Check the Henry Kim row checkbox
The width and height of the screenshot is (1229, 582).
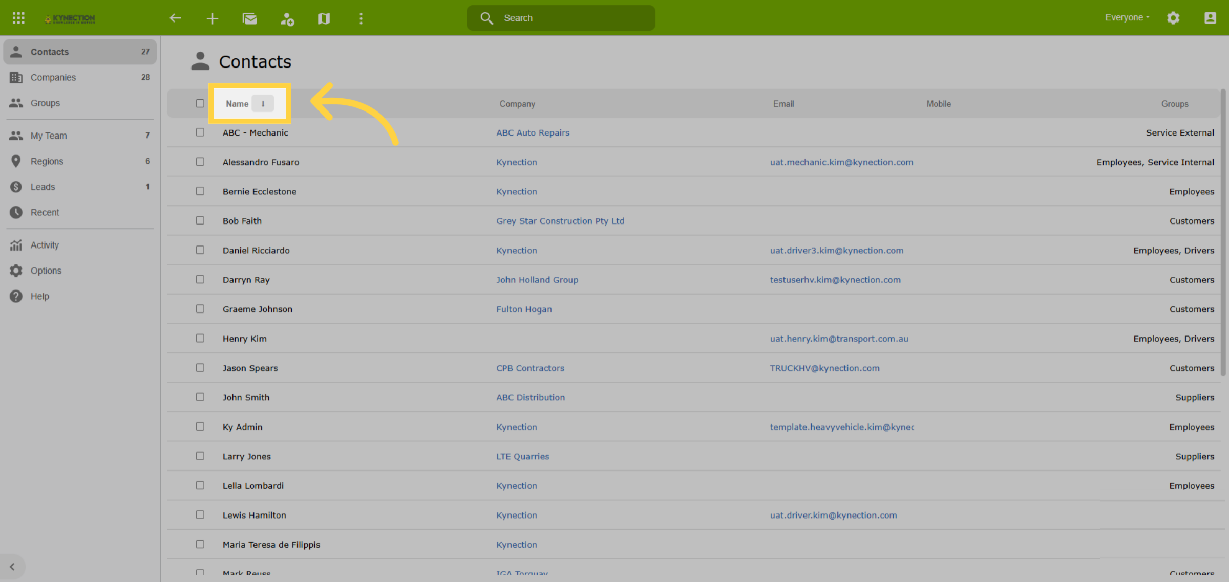200,338
